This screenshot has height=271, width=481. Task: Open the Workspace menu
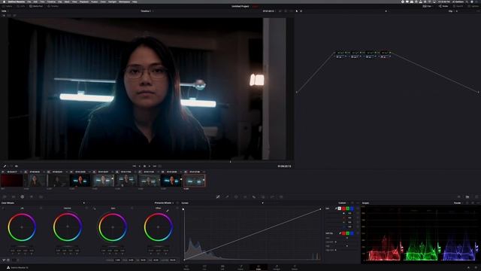click(124, 2)
